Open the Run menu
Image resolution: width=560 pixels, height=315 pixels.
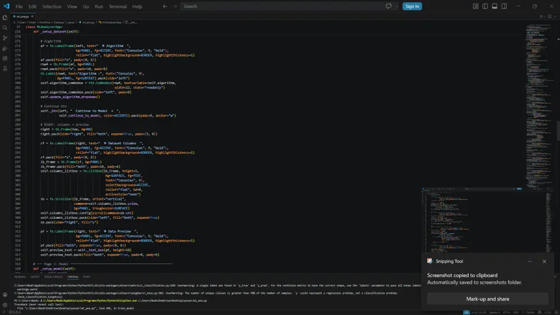point(99,6)
